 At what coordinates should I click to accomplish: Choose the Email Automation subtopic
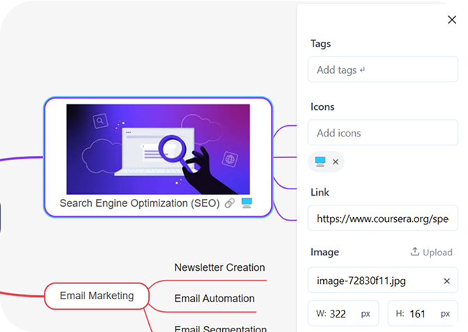(214, 299)
